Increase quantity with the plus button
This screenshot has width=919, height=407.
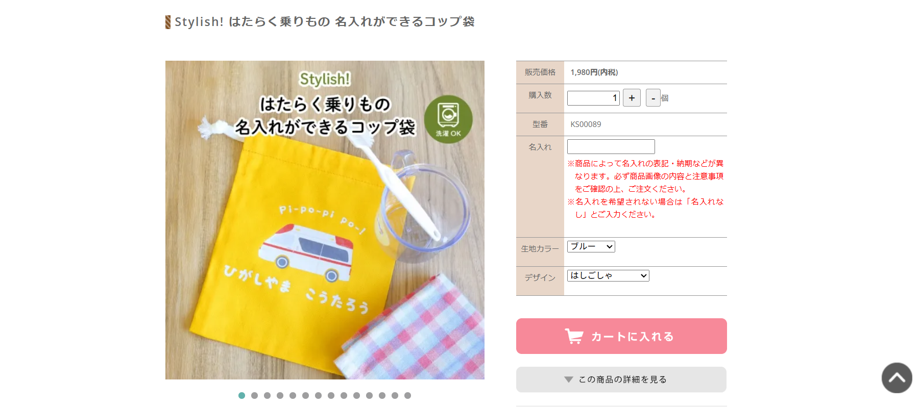tap(632, 98)
